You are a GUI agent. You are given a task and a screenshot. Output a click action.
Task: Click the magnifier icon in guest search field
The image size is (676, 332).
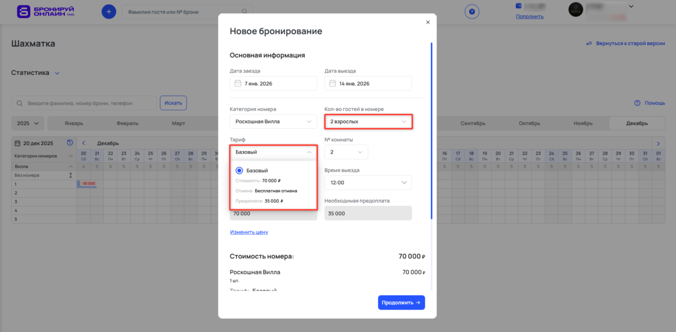(244, 11)
